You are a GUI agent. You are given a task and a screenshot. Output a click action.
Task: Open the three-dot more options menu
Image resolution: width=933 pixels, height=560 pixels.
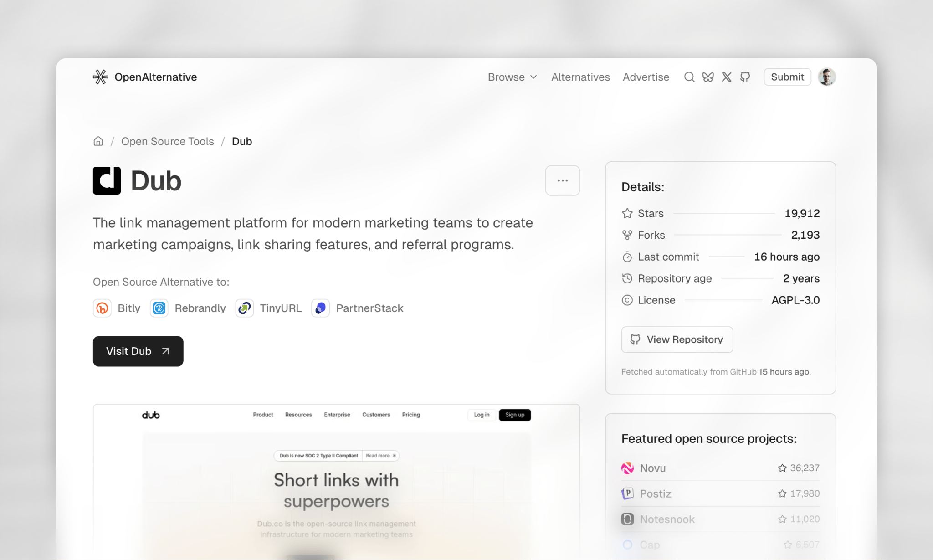click(563, 180)
